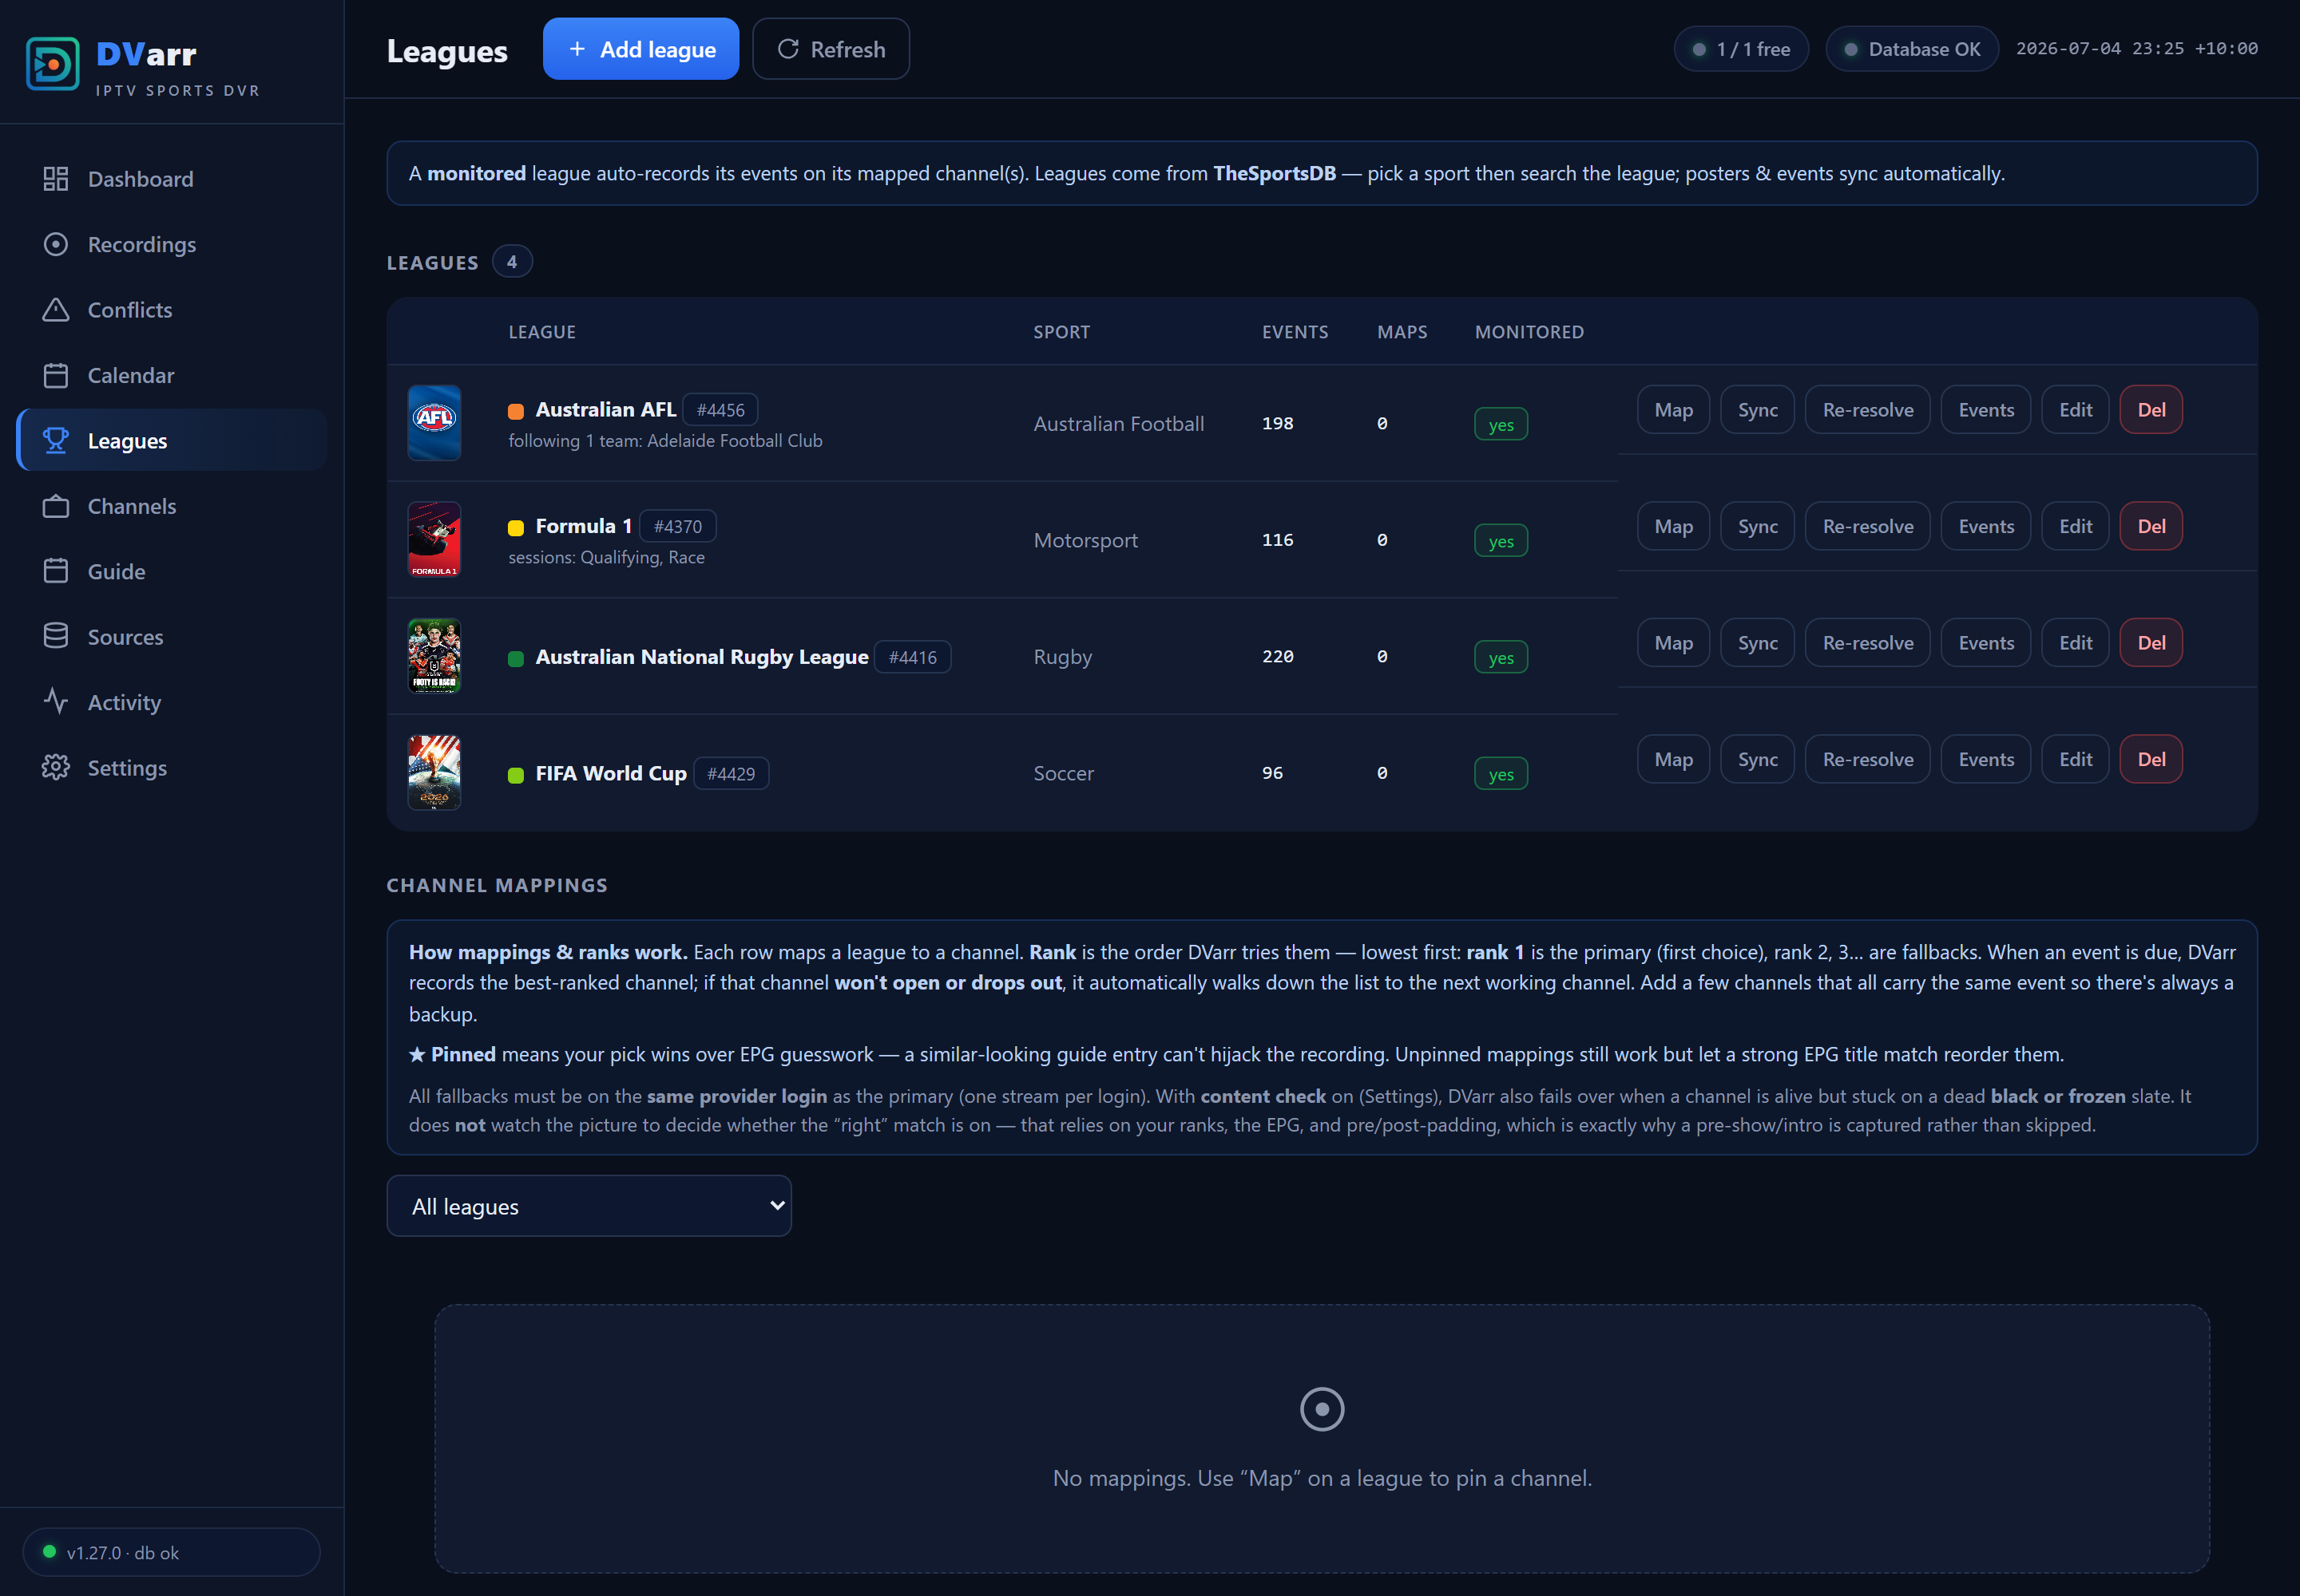This screenshot has width=2300, height=1596.
Task: Open the Australian National Rugby League poster
Action: click(x=434, y=656)
